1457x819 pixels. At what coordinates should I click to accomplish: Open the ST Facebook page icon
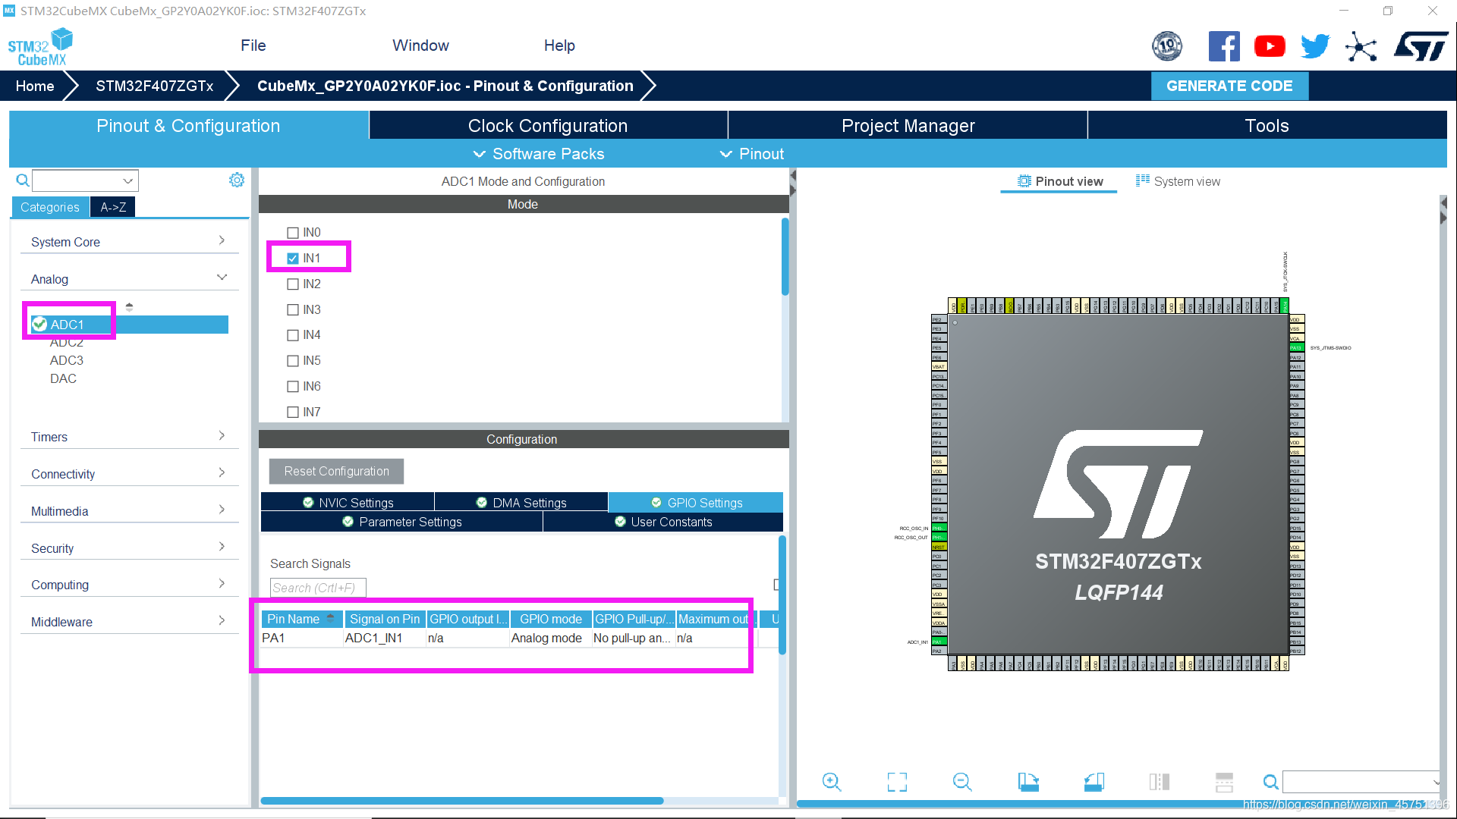tap(1224, 46)
